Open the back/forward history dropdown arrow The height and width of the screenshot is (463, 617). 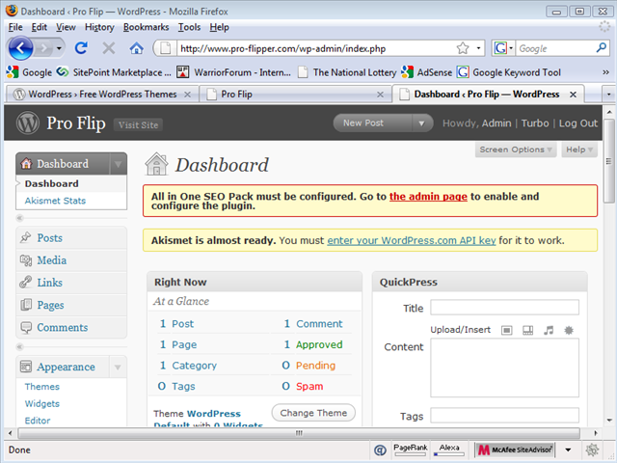[59, 48]
